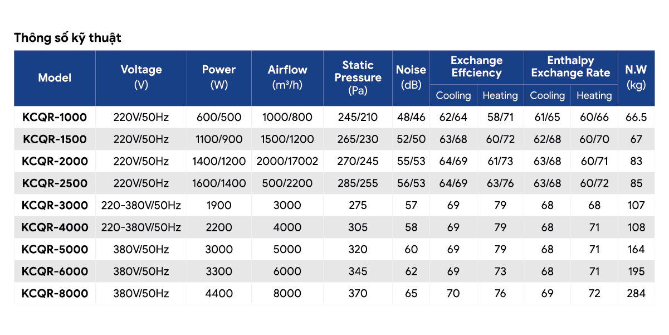This screenshot has width=669, height=335.
Task: Click the Voltage (V) column header
Action: tap(141, 77)
